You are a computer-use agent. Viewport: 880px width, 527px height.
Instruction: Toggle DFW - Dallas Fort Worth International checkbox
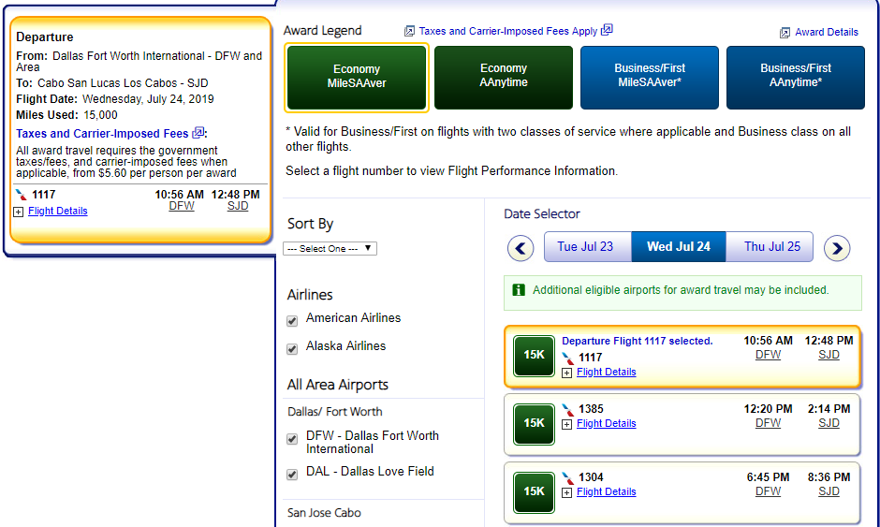292,439
